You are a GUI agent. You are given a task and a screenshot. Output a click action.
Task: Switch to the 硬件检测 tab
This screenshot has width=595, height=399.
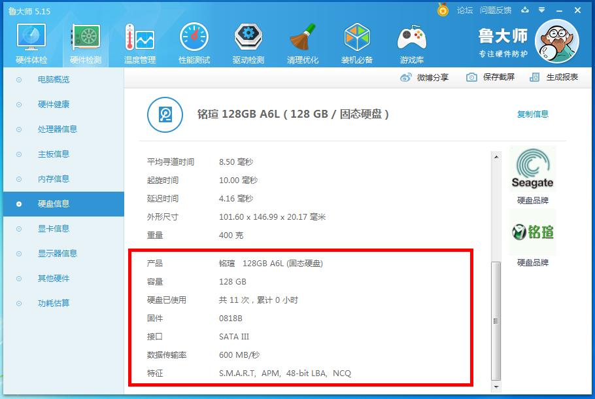[x=85, y=41]
